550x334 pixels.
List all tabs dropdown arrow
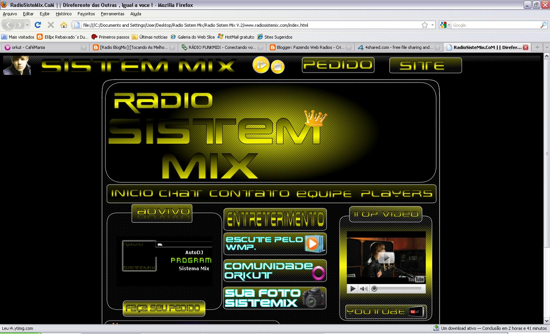[x=546, y=47]
